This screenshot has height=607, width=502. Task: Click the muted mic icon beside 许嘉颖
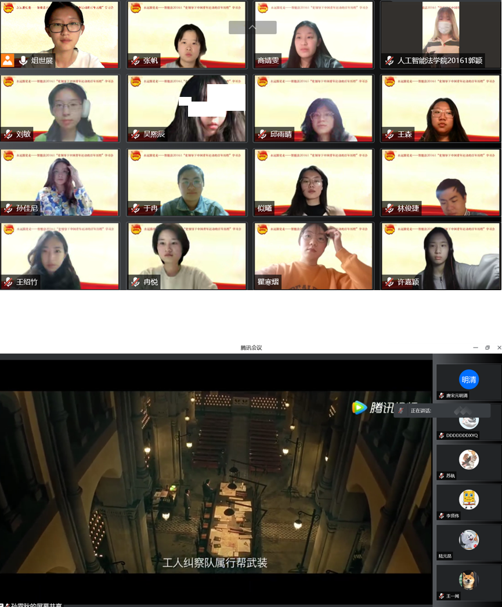pyautogui.click(x=389, y=283)
